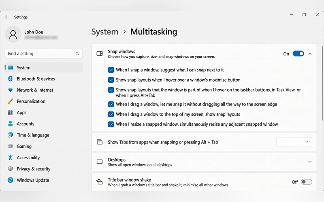Click the System monitor icon in sidebar
324x202 pixels.
point(11,67)
